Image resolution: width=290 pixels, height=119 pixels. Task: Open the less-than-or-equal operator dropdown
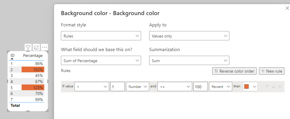click(174, 86)
